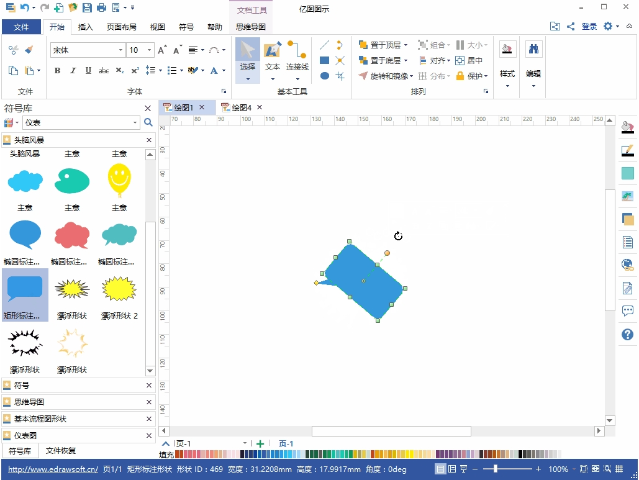Open the comments panel in right sidebar
Image resolution: width=639 pixels, height=480 pixels.
pyautogui.click(x=627, y=311)
